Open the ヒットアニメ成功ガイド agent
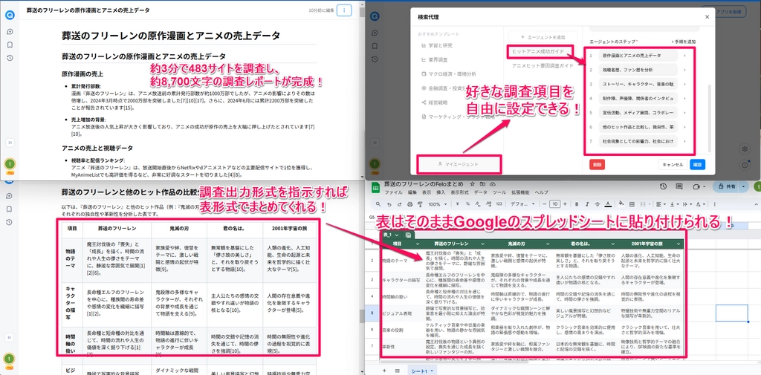The height and width of the screenshot is (375, 761). 540,50
